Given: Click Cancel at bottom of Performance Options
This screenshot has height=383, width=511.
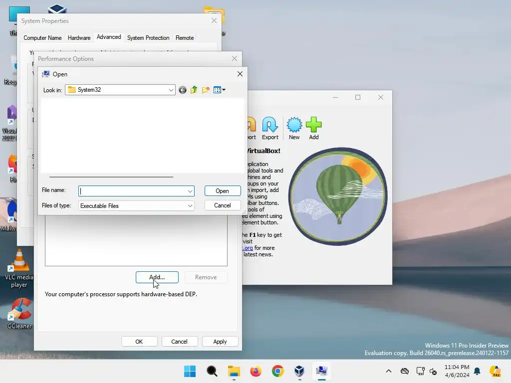Looking at the screenshot, I should (179, 342).
